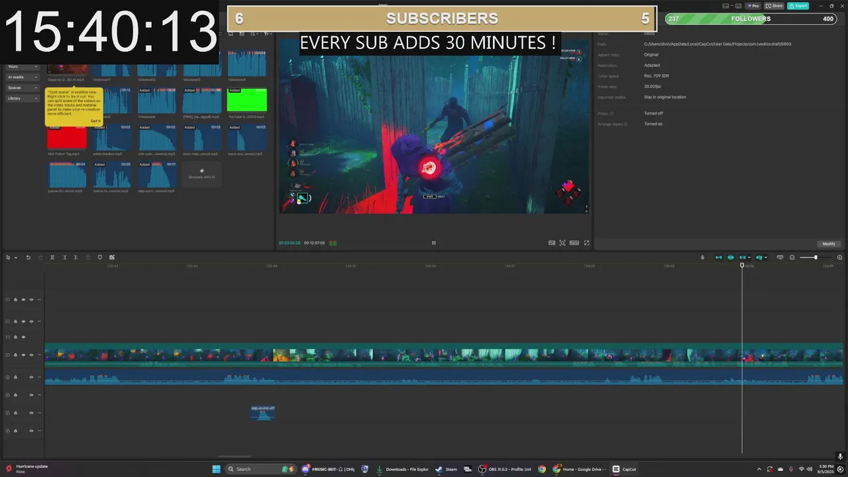Open Downloads File Explorer taskbar window
This screenshot has height=477, width=848.
(403, 469)
